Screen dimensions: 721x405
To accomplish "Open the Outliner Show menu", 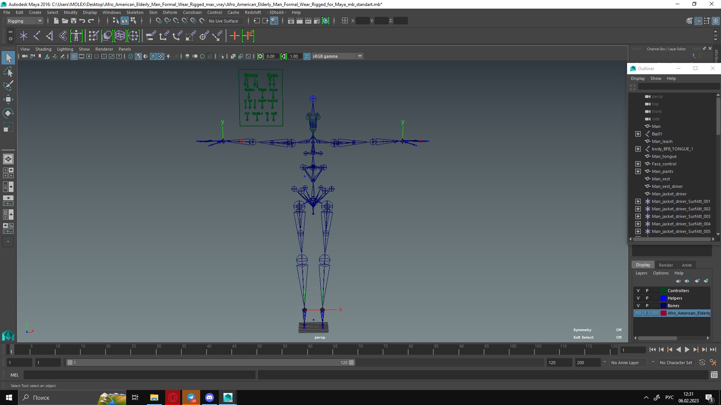I will coord(656,78).
